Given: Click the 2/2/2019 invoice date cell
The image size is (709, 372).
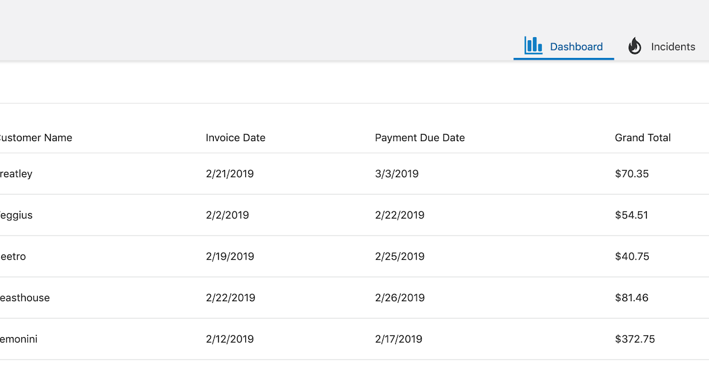Looking at the screenshot, I should click(x=227, y=215).
